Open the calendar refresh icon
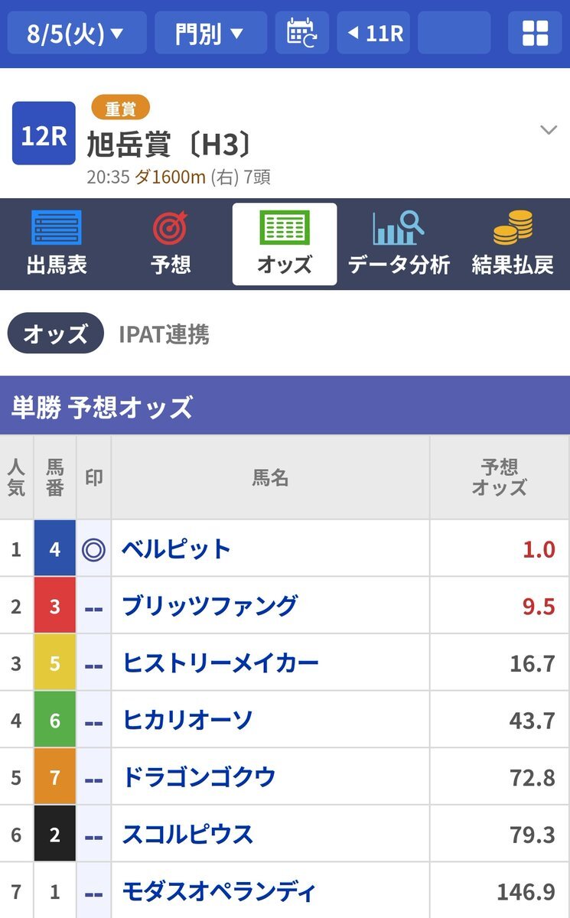Image resolution: width=570 pixels, height=918 pixels. [x=301, y=33]
